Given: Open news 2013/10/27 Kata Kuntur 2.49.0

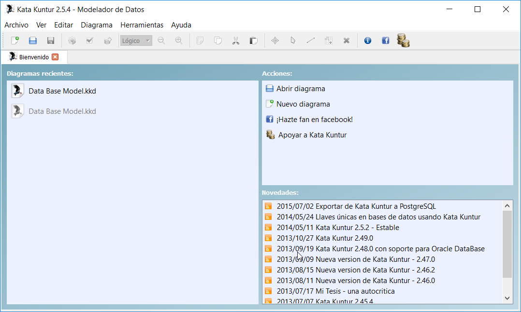Looking at the screenshot, I should [325, 238].
